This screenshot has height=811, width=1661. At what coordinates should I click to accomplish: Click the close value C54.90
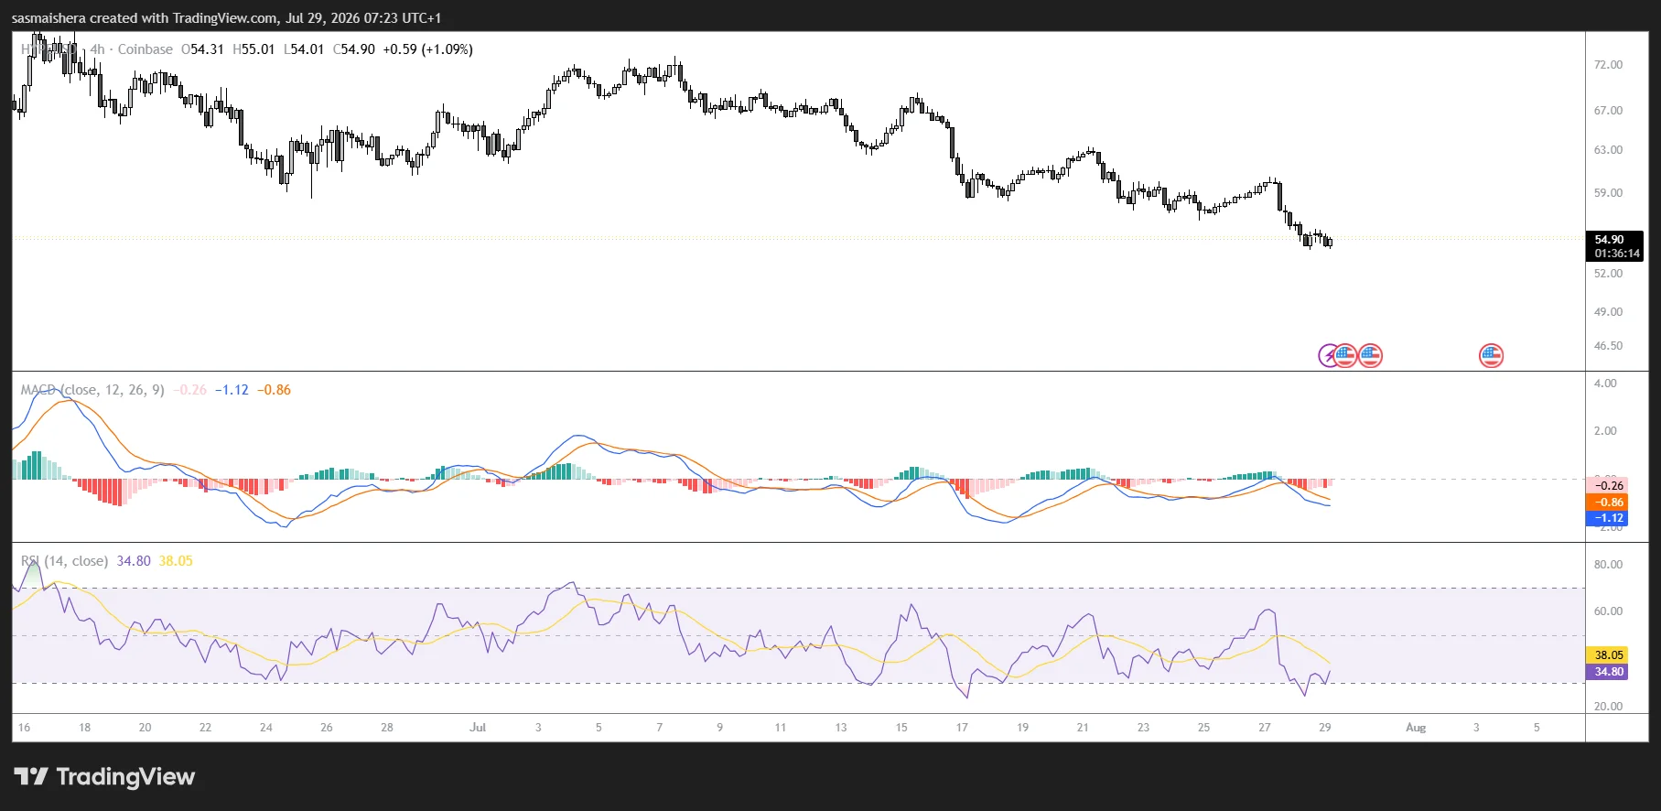[354, 49]
